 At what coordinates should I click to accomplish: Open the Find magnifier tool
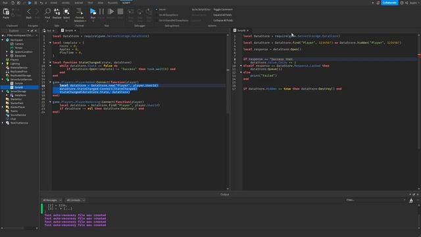click(x=47, y=12)
